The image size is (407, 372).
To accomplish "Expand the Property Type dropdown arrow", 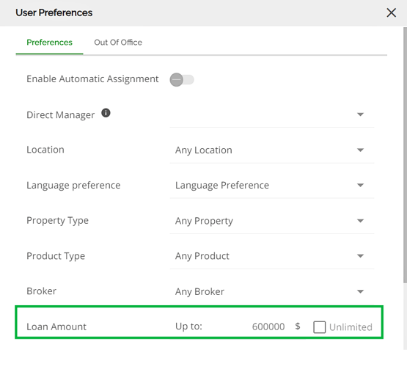I will point(360,221).
